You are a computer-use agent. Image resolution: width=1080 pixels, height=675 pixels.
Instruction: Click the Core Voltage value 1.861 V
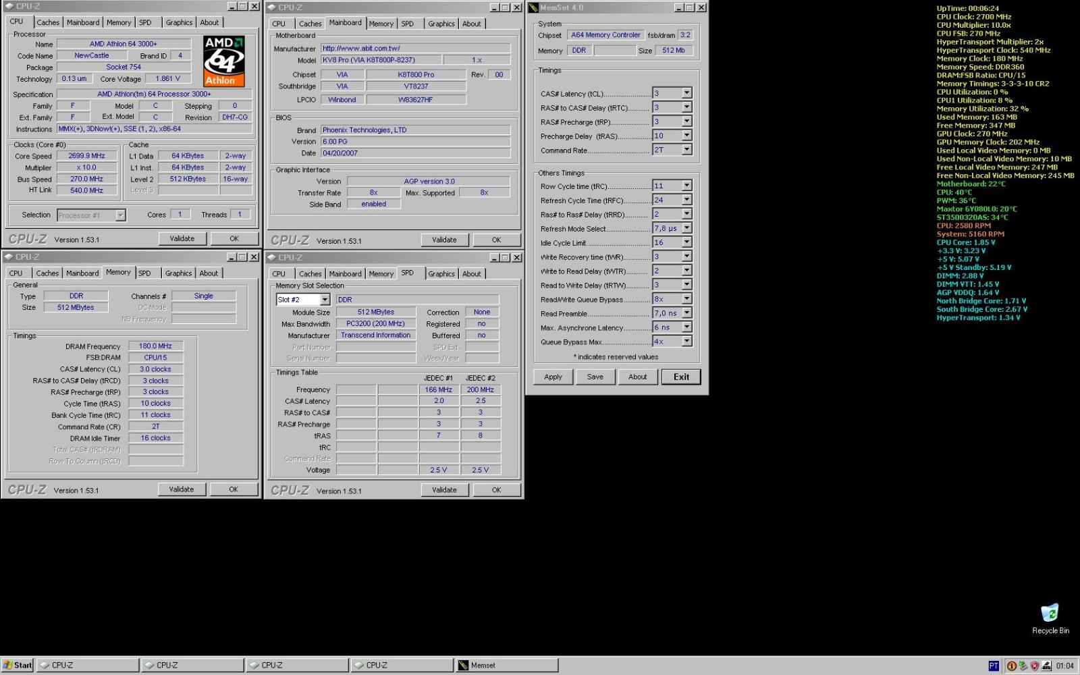point(168,79)
